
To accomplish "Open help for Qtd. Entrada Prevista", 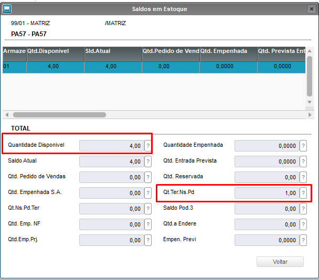I will [x=303, y=161].
